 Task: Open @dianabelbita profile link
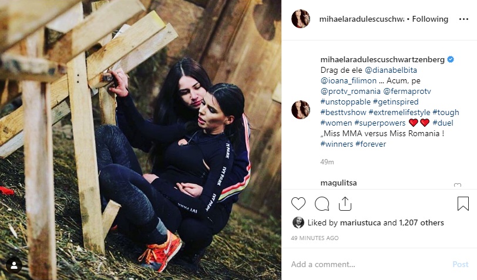pos(391,70)
